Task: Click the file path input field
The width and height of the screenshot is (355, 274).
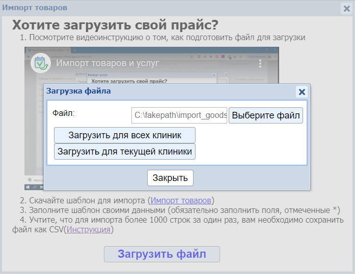Action: (x=179, y=115)
